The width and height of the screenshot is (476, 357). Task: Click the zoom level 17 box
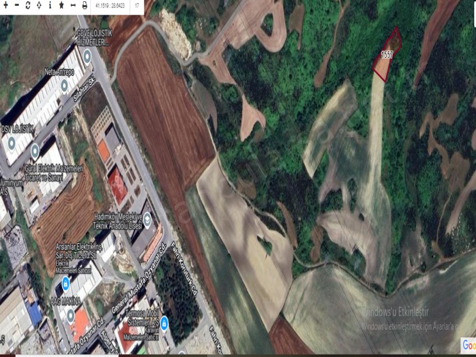tap(137, 5)
